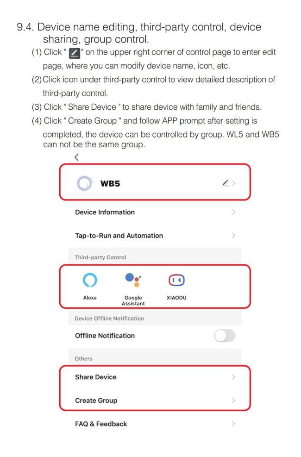
Task: Expand Device Information chevron
Action: click(x=233, y=212)
